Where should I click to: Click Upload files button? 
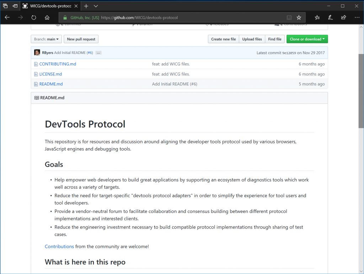pos(252,39)
